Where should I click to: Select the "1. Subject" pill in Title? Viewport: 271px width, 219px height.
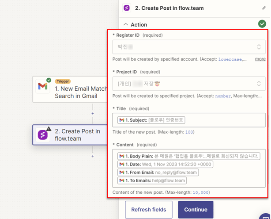click(152, 120)
